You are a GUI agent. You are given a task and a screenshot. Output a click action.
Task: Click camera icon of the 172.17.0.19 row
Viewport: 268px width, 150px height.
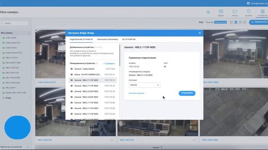(x=72, y=91)
